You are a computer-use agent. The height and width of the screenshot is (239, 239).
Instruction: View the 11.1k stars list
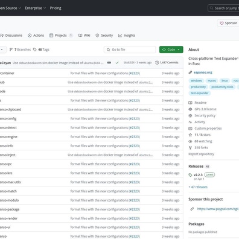(x=202, y=135)
